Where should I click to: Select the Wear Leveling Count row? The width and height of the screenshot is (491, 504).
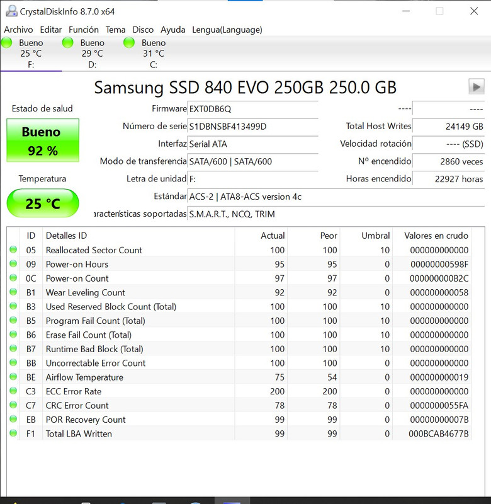click(x=239, y=292)
